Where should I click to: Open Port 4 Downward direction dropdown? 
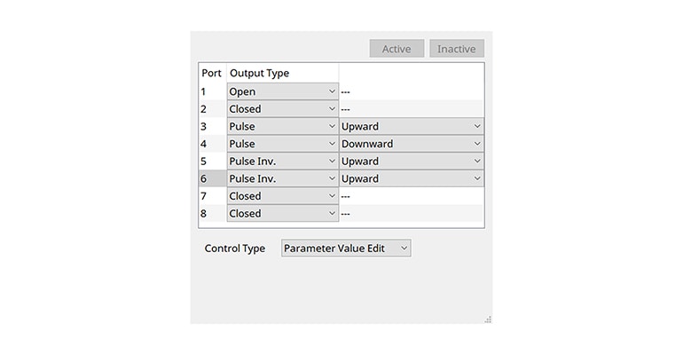click(x=412, y=144)
